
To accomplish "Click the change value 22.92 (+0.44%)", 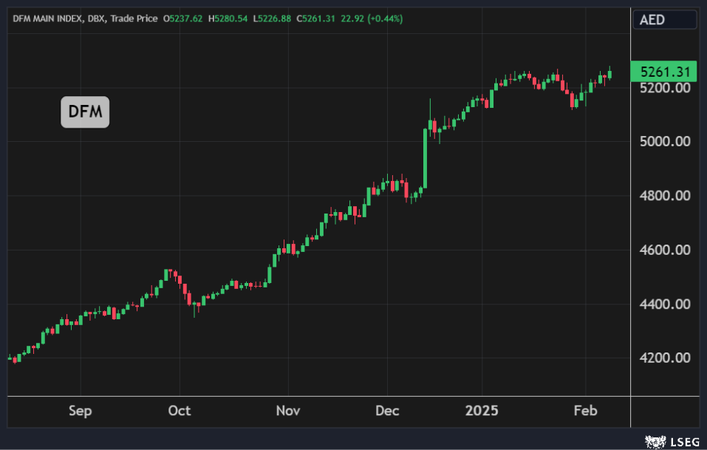I will (x=372, y=19).
